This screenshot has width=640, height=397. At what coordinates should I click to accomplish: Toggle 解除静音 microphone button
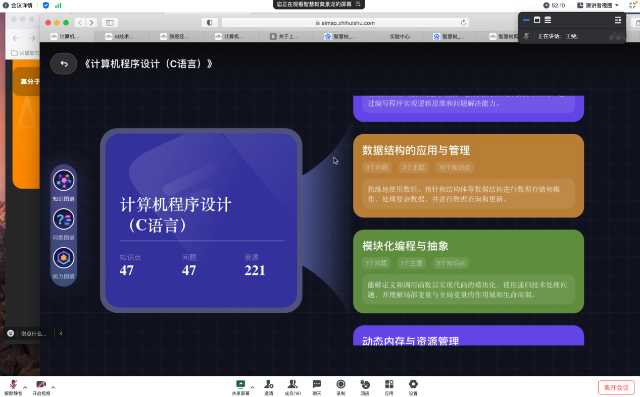click(13, 387)
